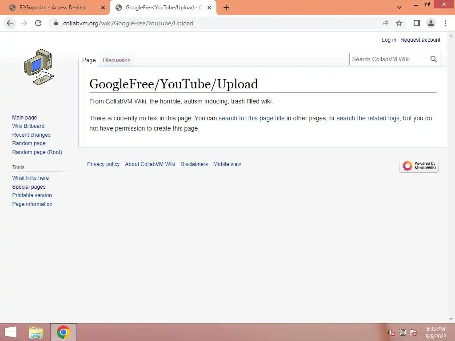This screenshot has width=455, height=341.
Task: Click the browser forward arrow
Action: (x=24, y=23)
